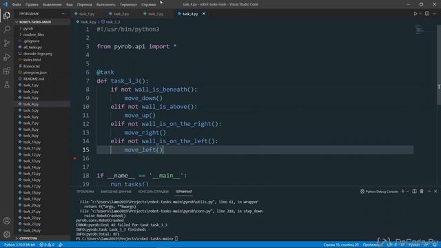Open the Source Control view

coord(7,43)
